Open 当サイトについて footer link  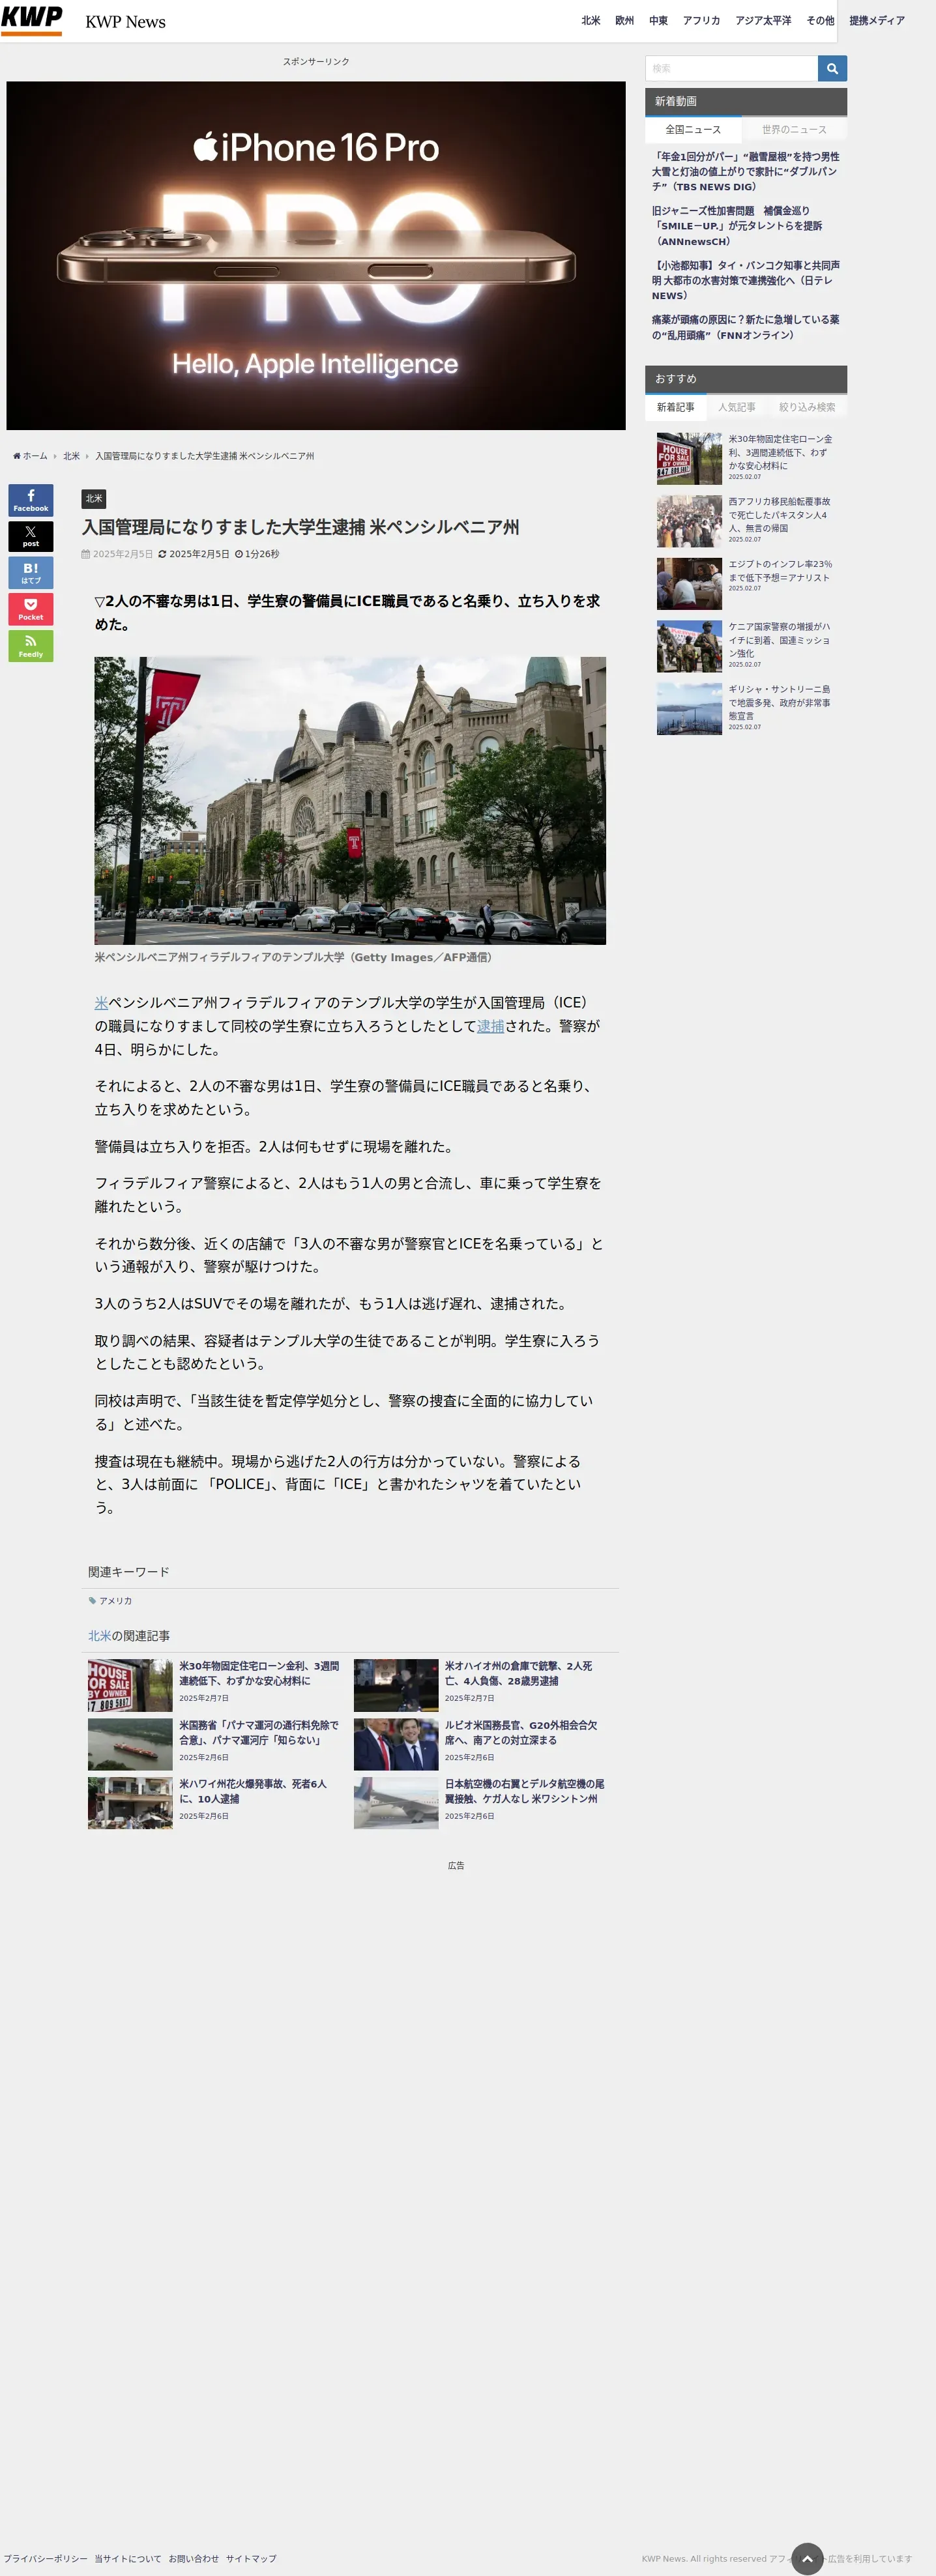(128, 2558)
